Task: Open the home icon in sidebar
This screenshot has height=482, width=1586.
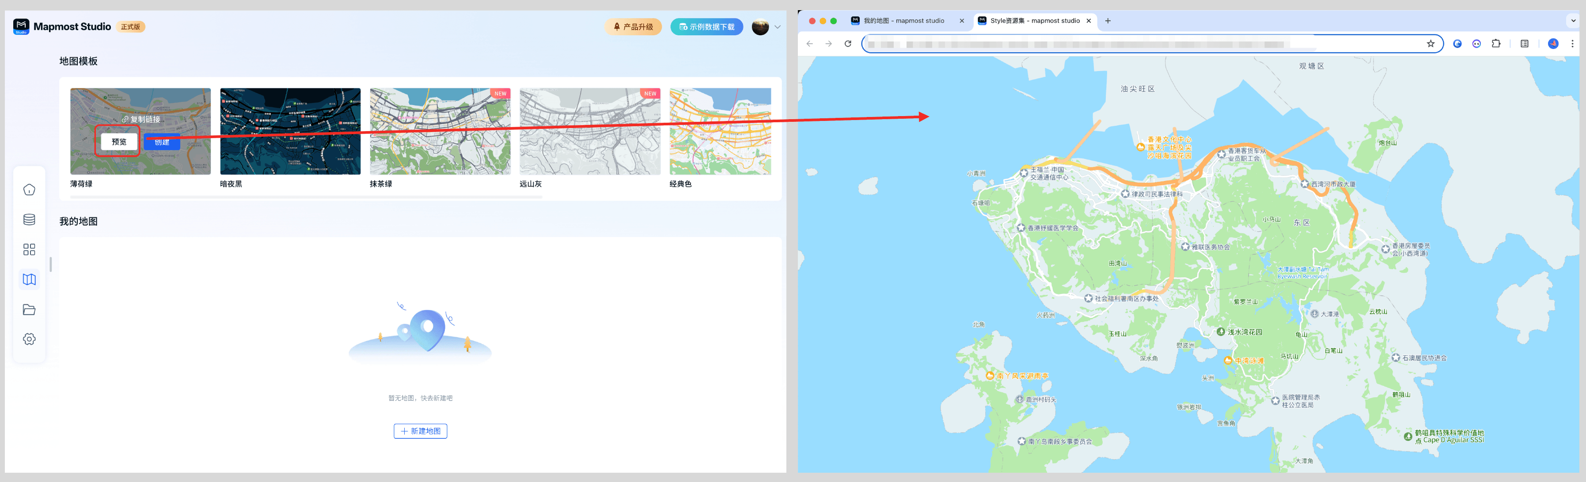Action: [x=29, y=189]
